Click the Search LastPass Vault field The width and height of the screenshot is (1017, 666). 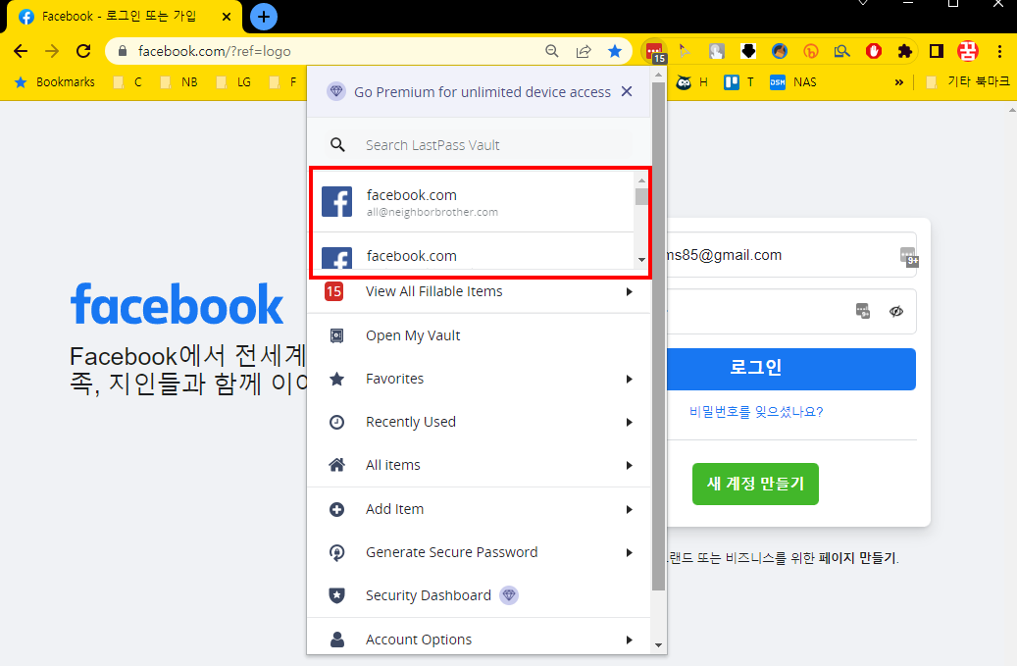pos(478,144)
